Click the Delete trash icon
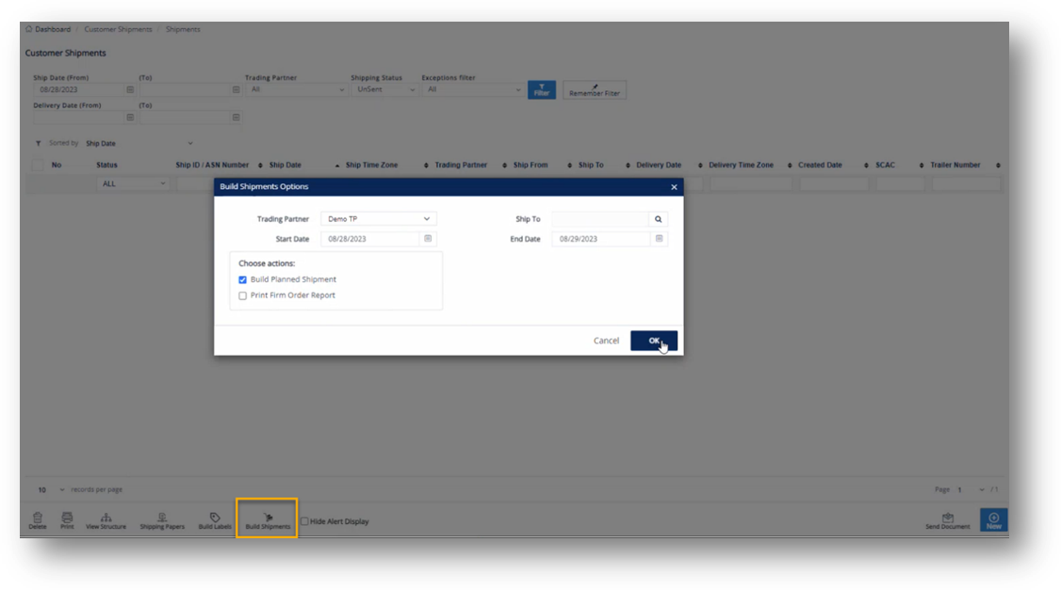The height and width of the screenshot is (590, 1061). click(x=38, y=518)
